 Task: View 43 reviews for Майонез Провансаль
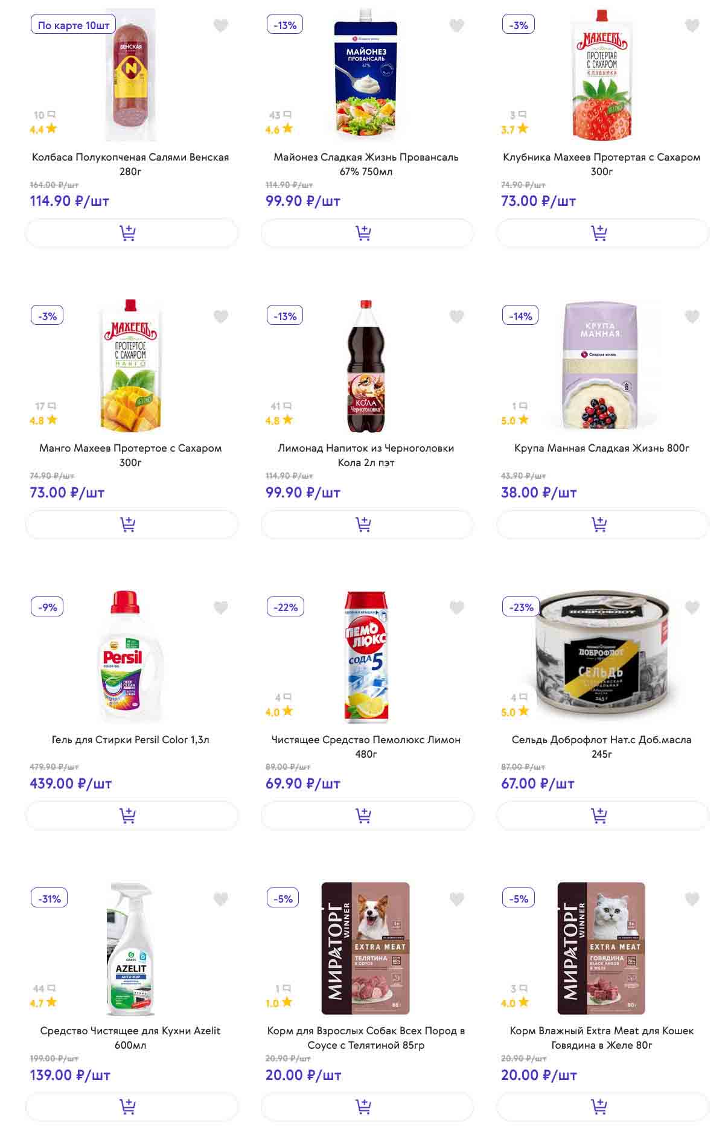(x=280, y=115)
